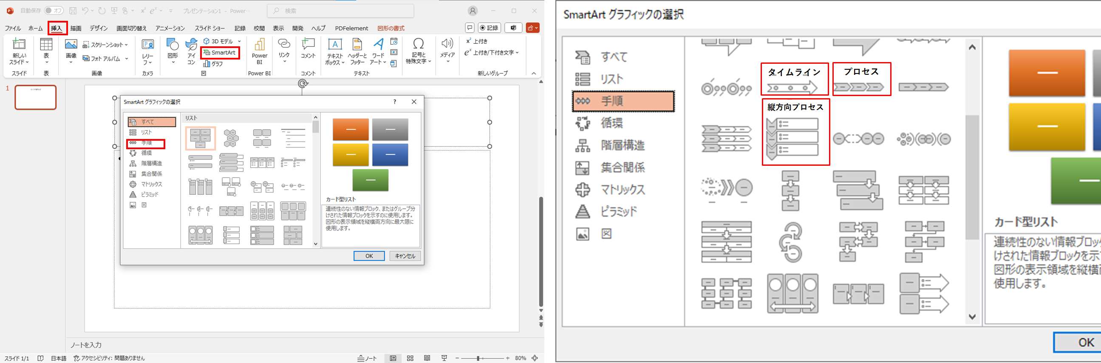
Task: Switch to slide sorter view
Action: (x=410, y=358)
